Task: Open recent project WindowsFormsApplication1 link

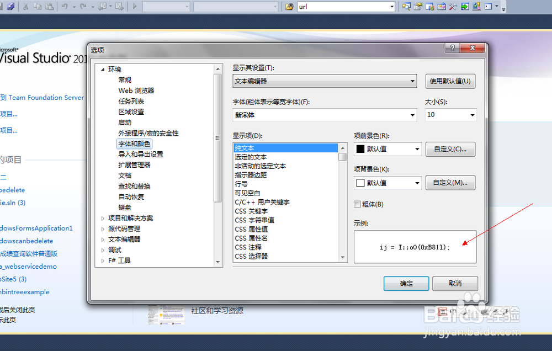Action: point(36,228)
